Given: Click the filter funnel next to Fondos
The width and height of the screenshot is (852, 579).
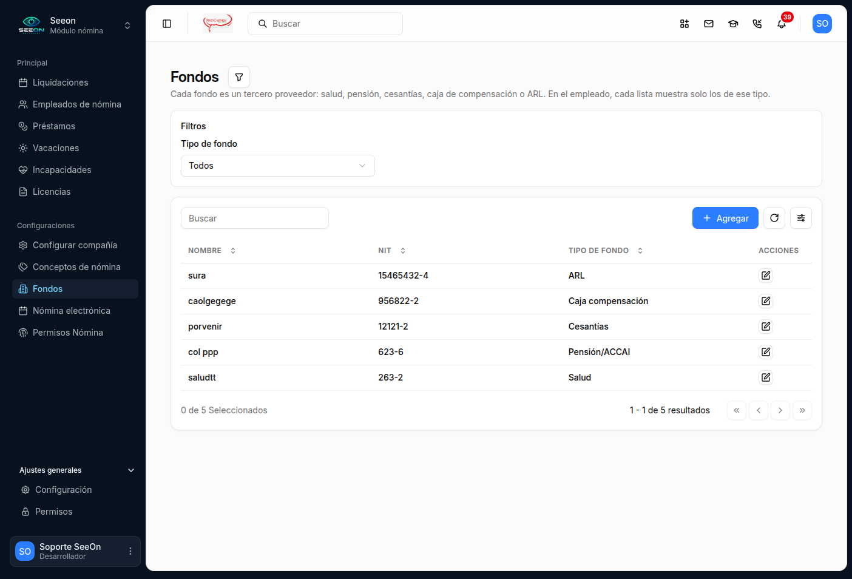Looking at the screenshot, I should [x=239, y=77].
